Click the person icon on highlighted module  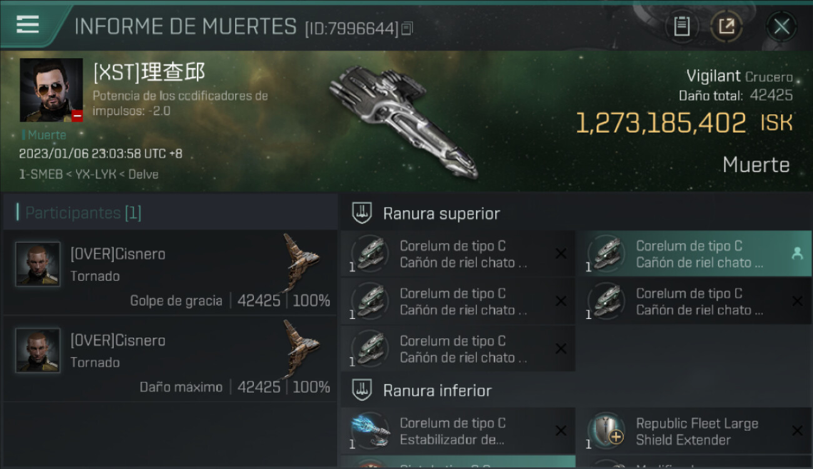pos(797,253)
